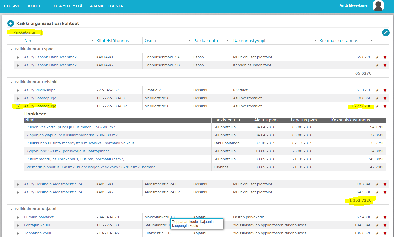
Task: Edit the Aidasmäentie 24 R2 row
Action: point(377,192)
